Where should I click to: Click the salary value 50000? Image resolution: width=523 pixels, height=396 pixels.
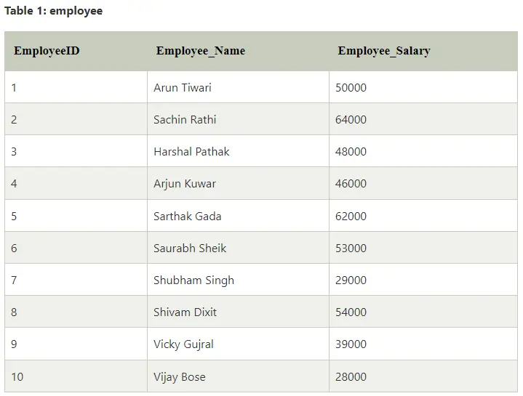tap(351, 88)
